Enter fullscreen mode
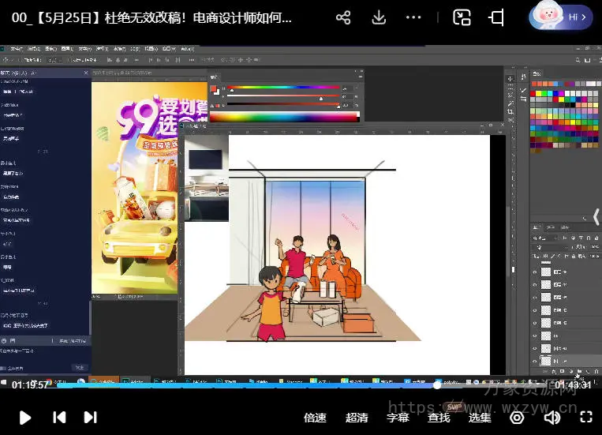This screenshot has height=435, width=602. coord(586,418)
